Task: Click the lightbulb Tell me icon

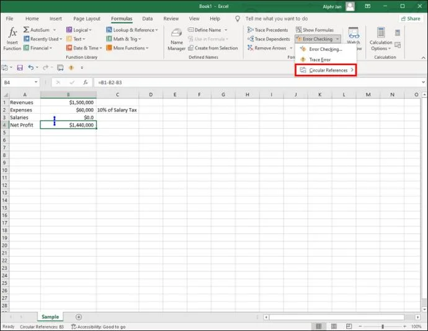Action: point(238,19)
